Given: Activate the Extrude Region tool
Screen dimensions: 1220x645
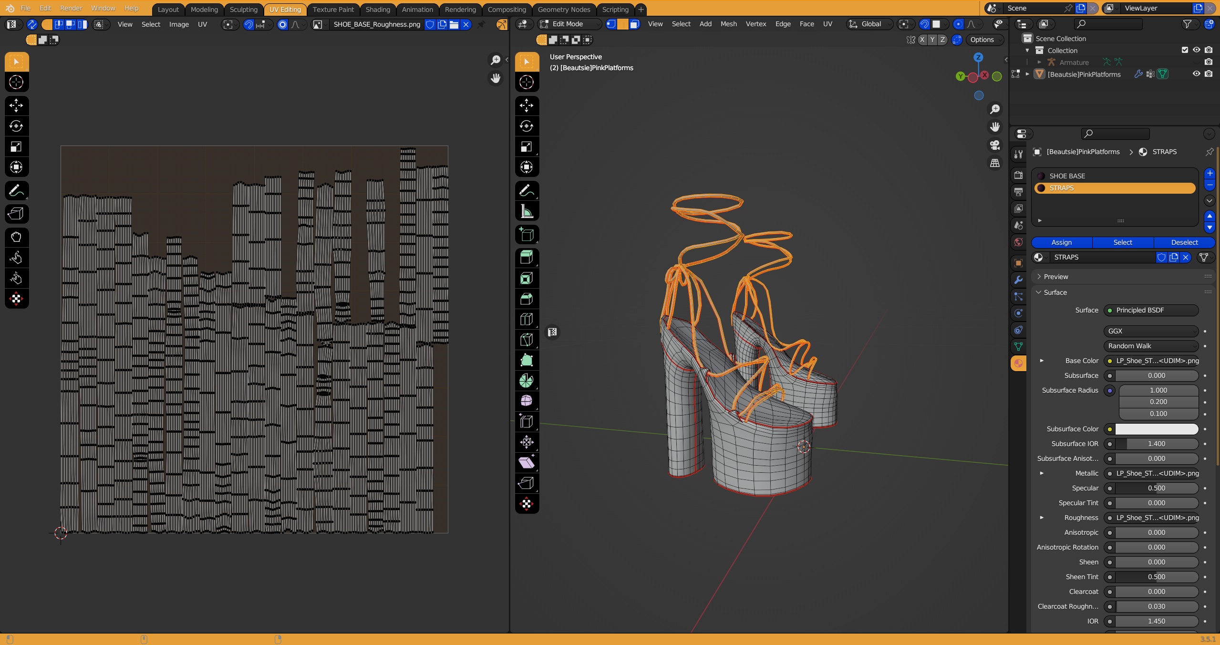Looking at the screenshot, I should point(527,258).
